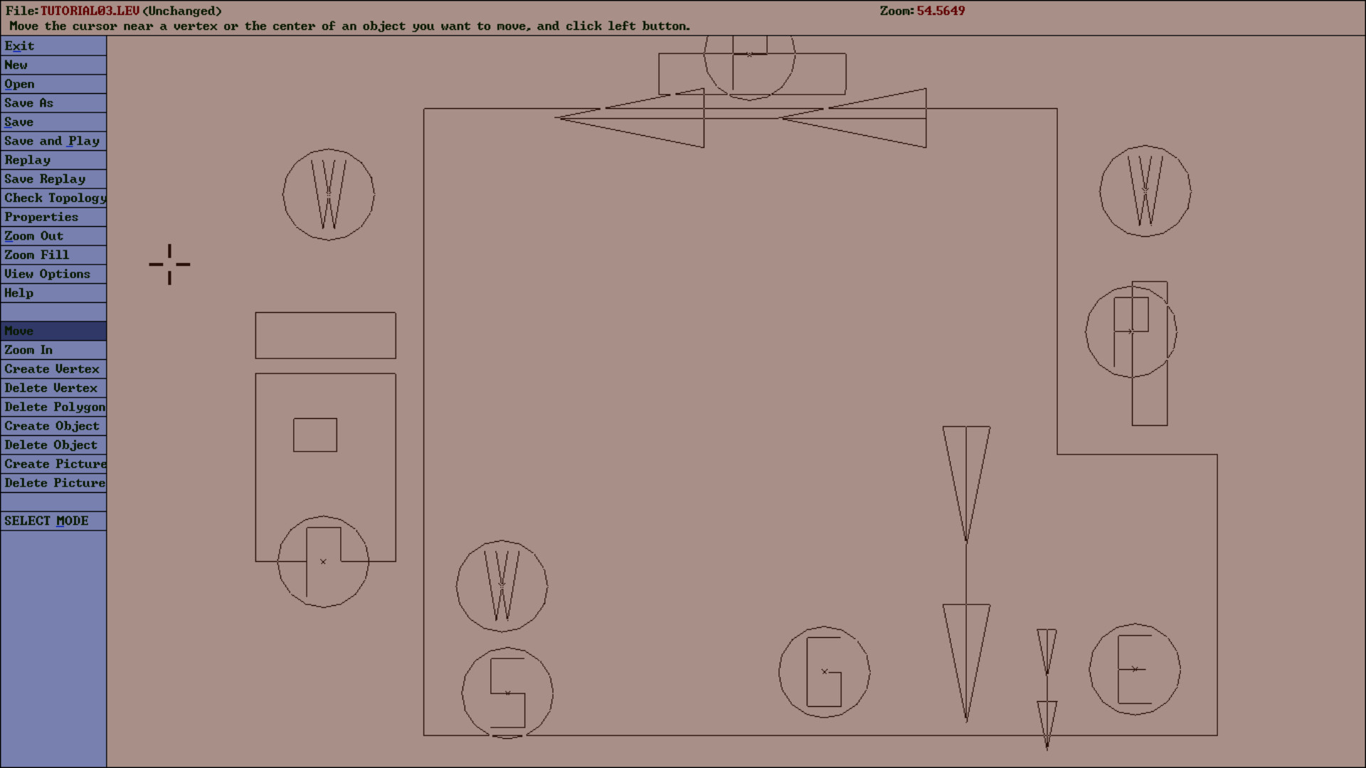1366x768 pixels.
Task: Select Create Picture tool
Action: pos(53,463)
